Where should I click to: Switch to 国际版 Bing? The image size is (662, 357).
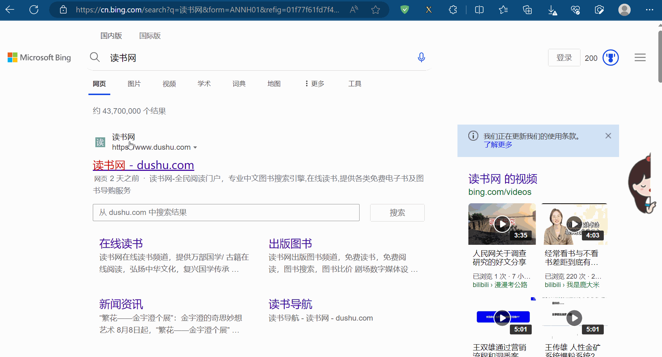coord(150,36)
